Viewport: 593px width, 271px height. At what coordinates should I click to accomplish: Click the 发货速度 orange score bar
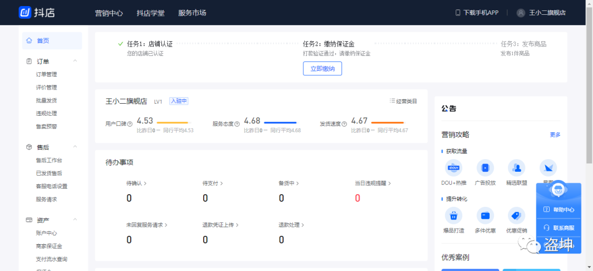388,122
